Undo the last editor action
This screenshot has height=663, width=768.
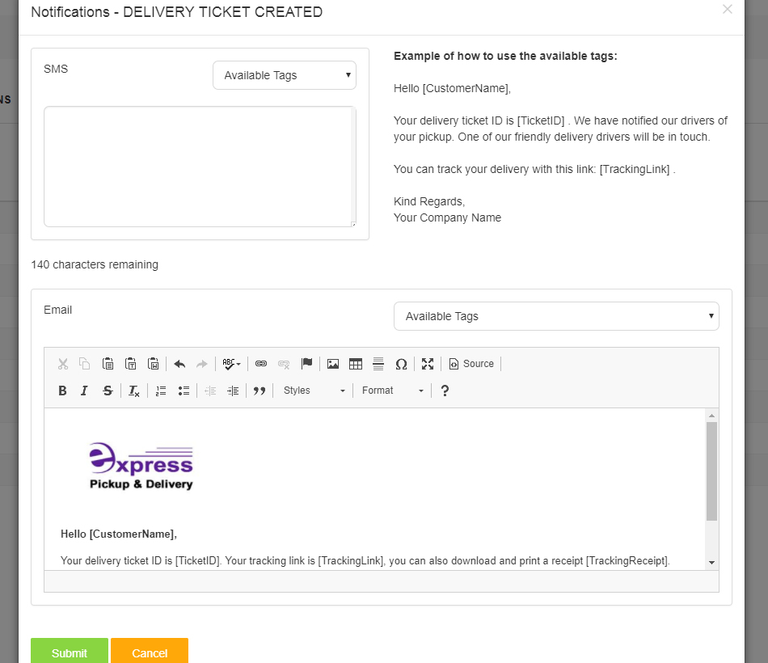(179, 364)
